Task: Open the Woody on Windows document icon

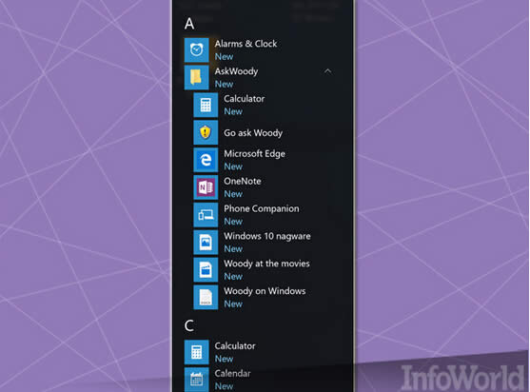Action: click(x=206, y=298)
